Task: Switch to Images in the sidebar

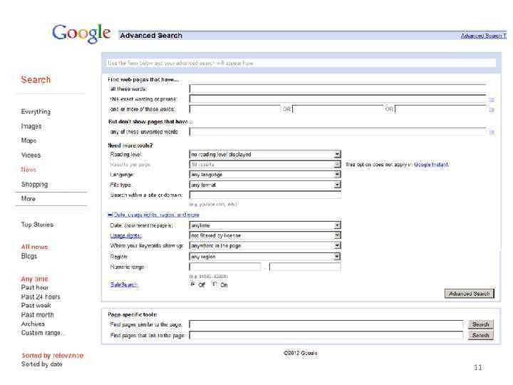Action: (x=31, y=126)
